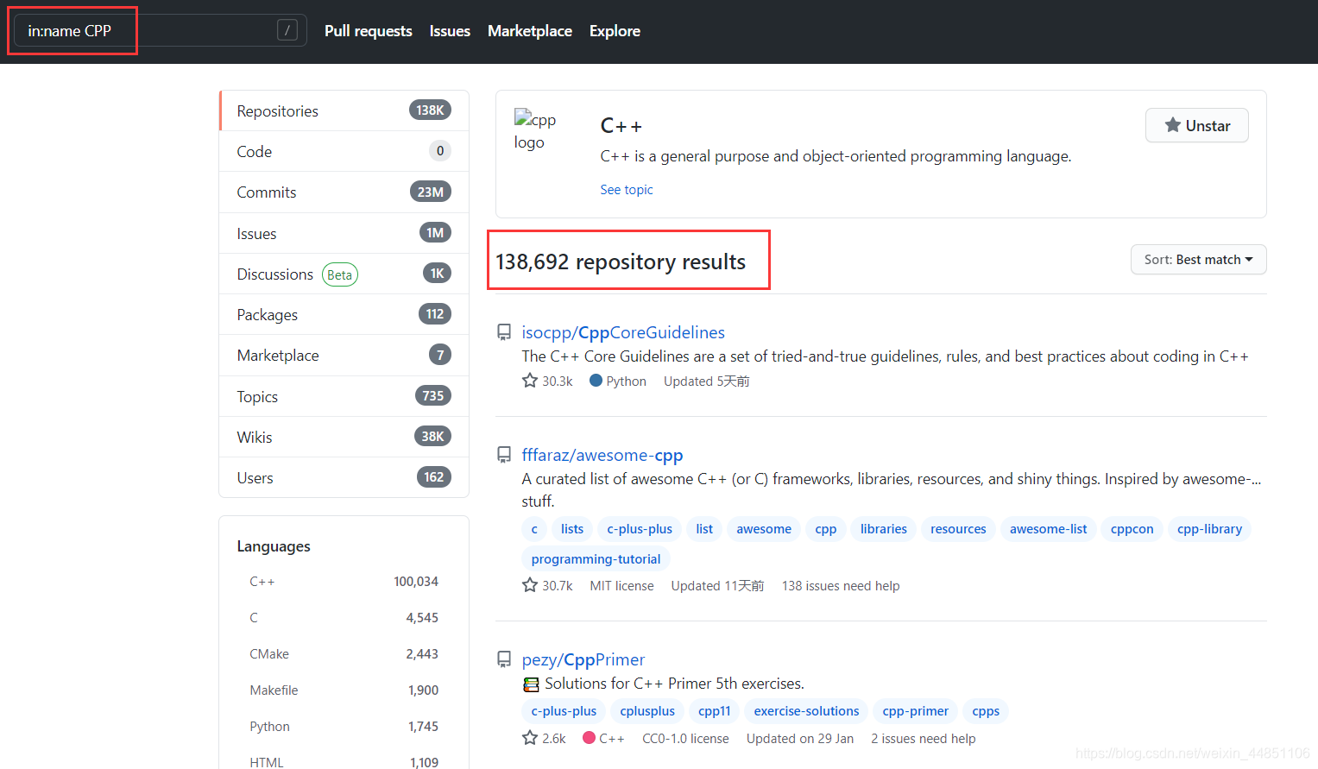The height and width of the screenshot is (769, 1318).
Task: Click the C++ language color dot for CppPrimer
Action: click(590, 738)
